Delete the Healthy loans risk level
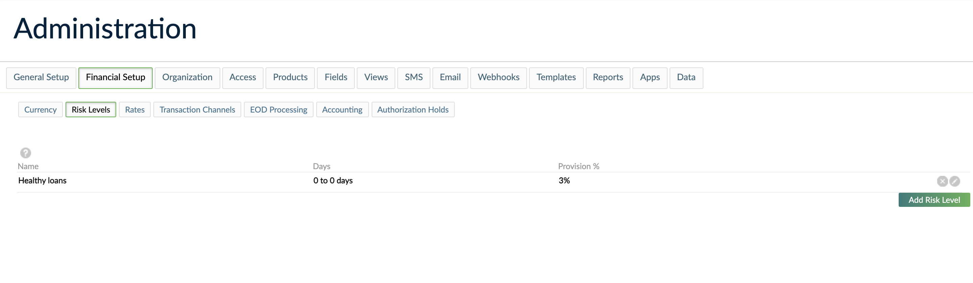Viewport: 973px width, 283px height. click(942, 181)
